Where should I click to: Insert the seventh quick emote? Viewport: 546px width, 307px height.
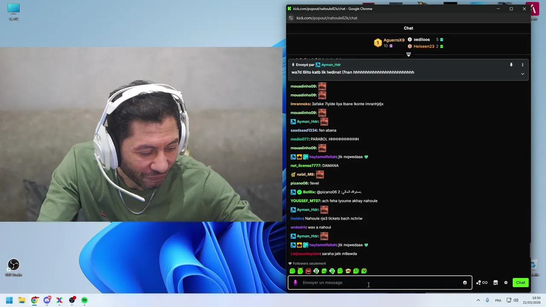coord(340,271)
